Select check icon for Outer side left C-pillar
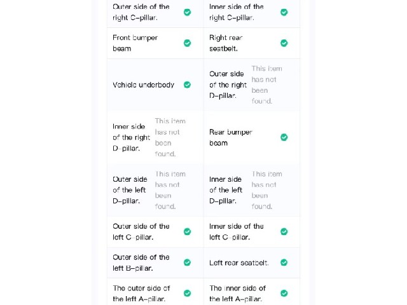This screenshot has width=407, height=305. click(x=187, y=231)
